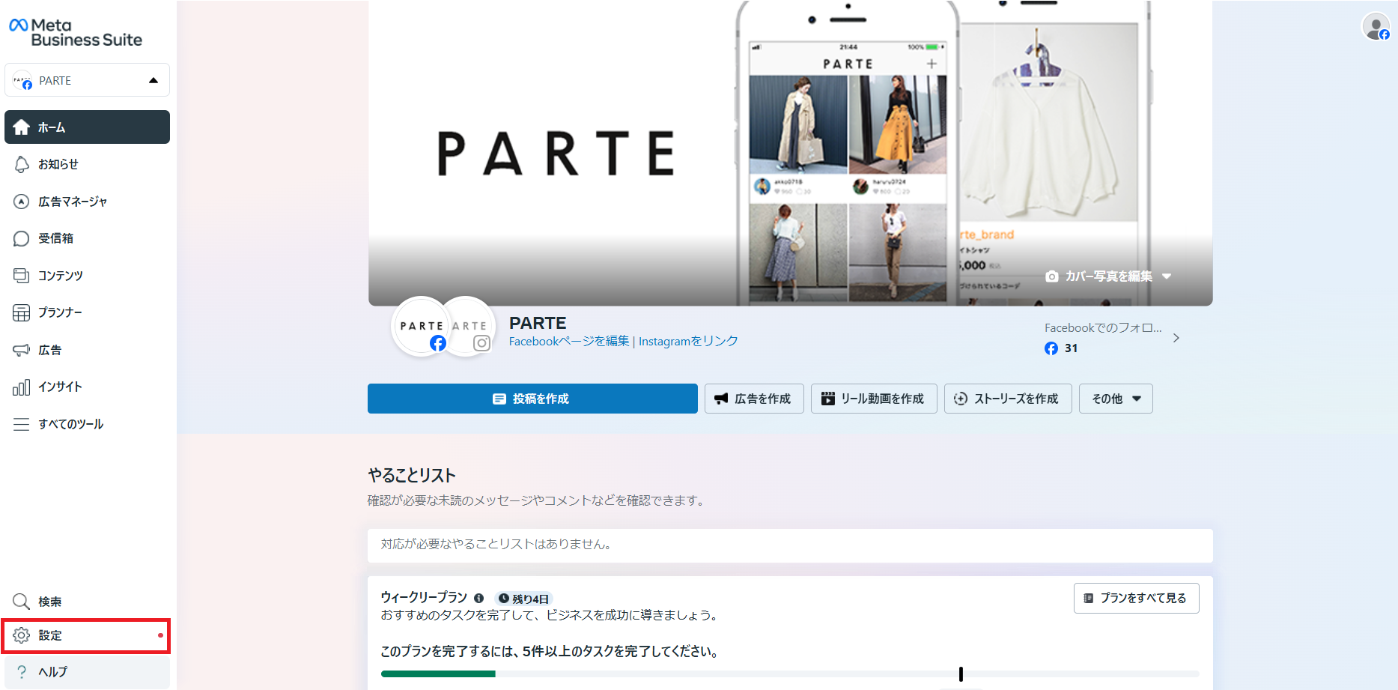Click 投稿を作成 button
Viewport: 1398px width, 690px height.
click(532, 399)
